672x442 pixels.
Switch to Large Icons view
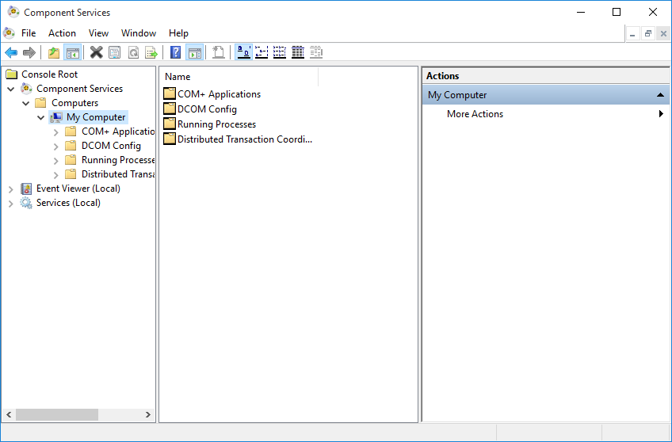click(244, 52)
